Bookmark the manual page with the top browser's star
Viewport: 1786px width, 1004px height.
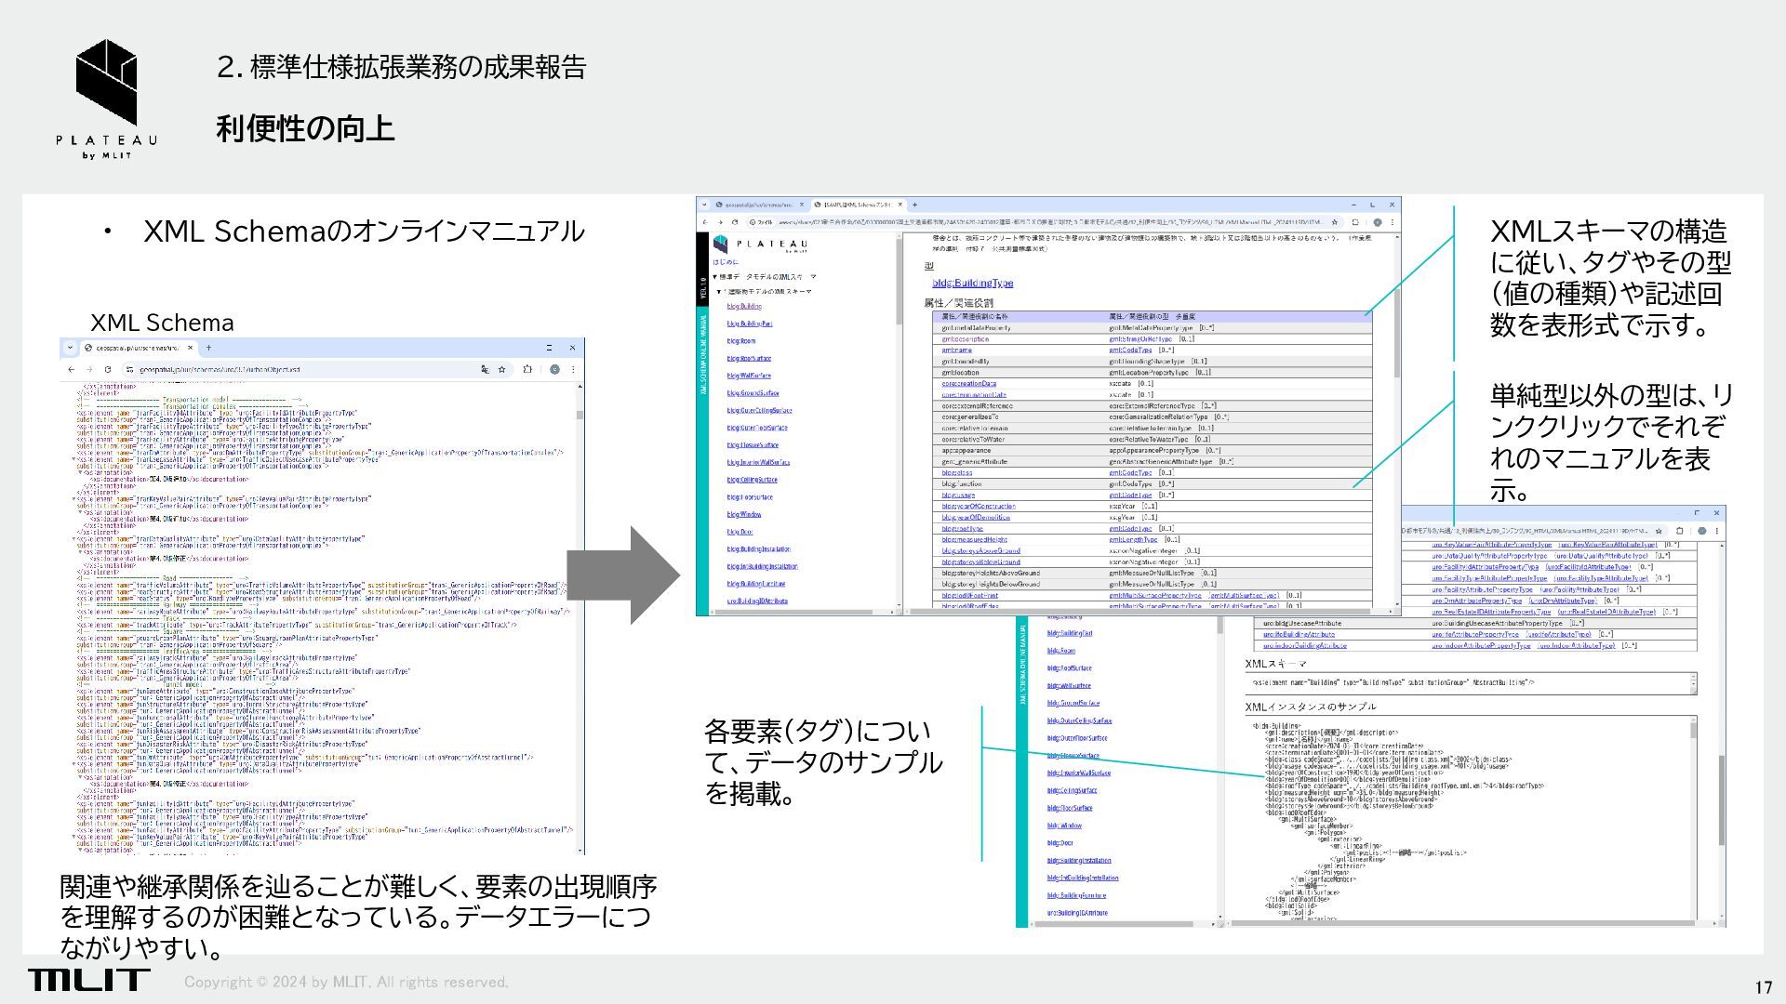[x=1335, y=222]
